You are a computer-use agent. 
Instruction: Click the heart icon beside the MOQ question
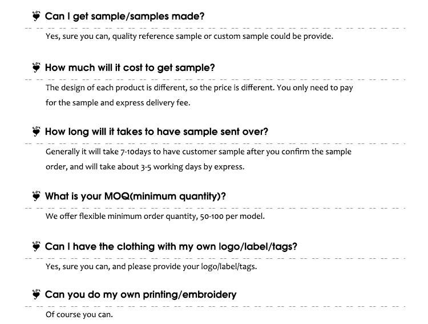[x=37, y=196]
